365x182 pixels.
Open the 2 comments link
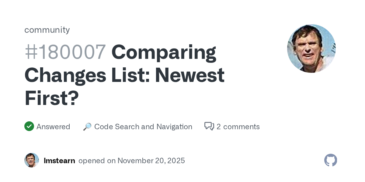[238, 126]
